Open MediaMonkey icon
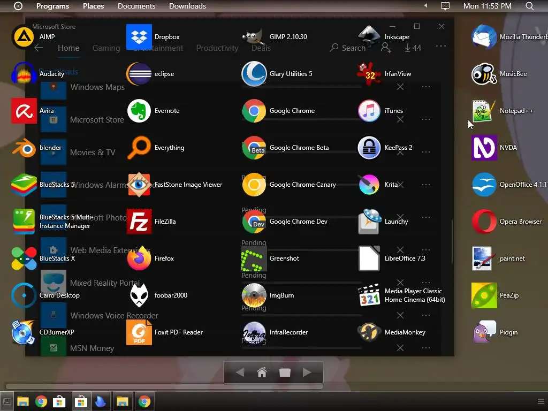 coord(369,332)
